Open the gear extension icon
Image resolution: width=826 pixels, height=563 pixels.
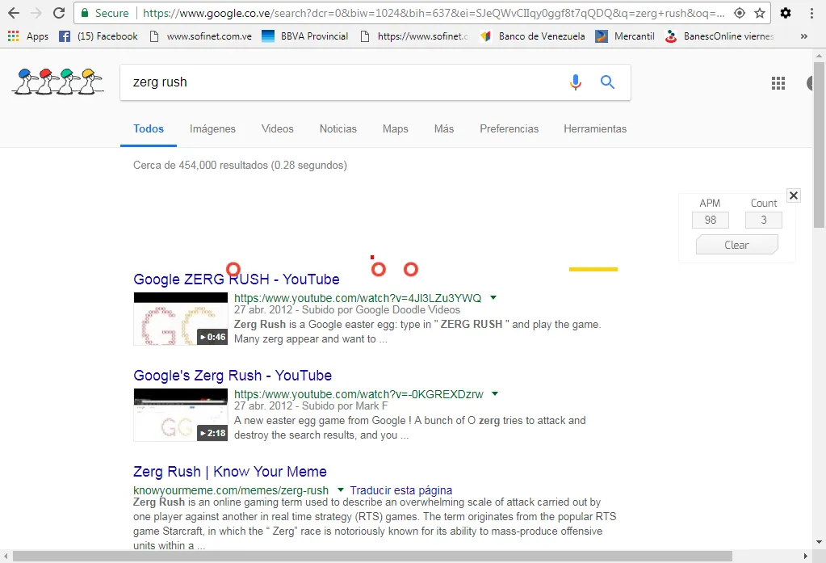[786, 13]
